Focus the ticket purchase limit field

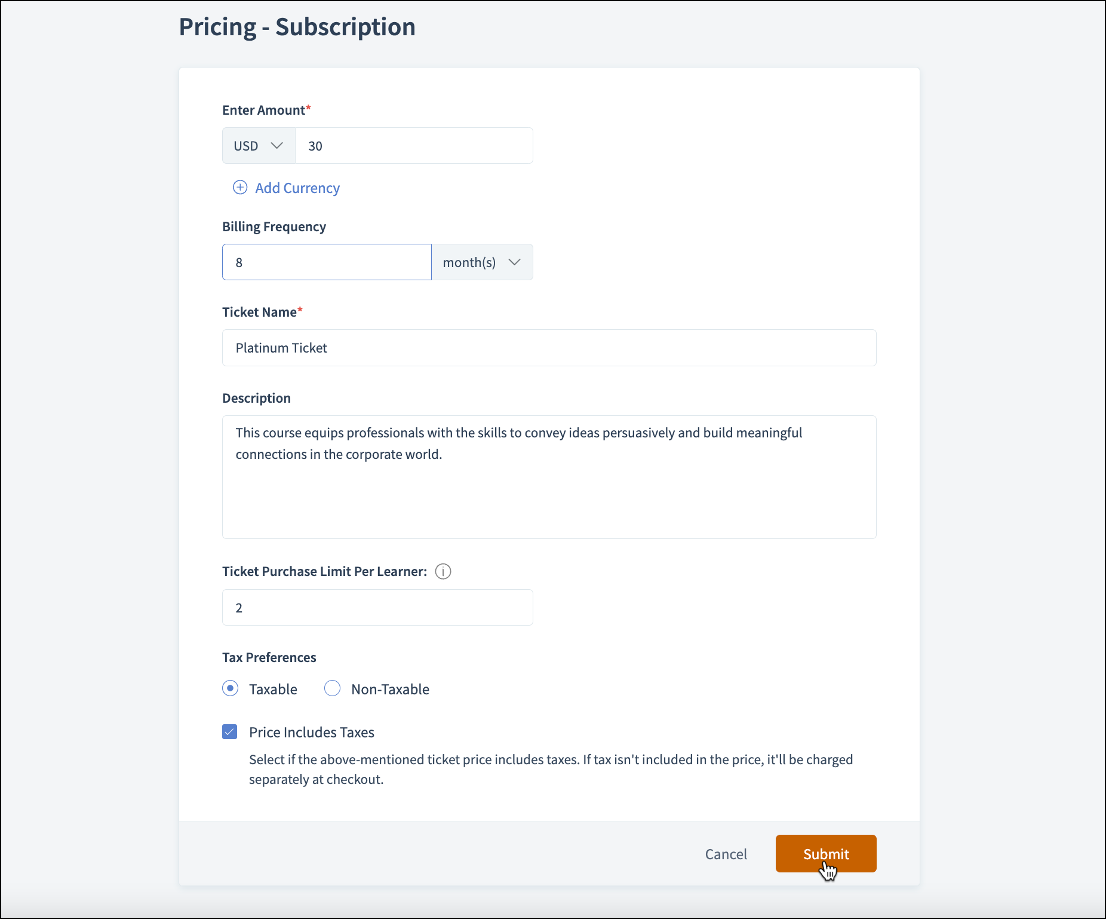click(x=377, y=608)
